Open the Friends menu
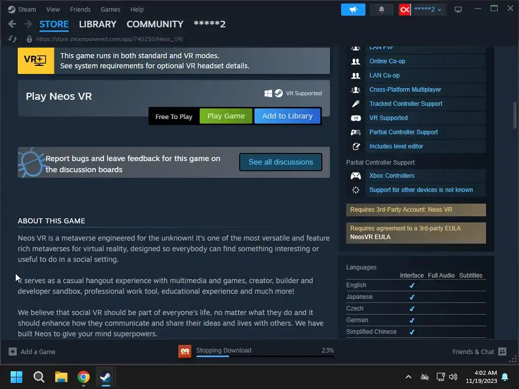The height and width of the screenshot is (389, 519). 80,9
